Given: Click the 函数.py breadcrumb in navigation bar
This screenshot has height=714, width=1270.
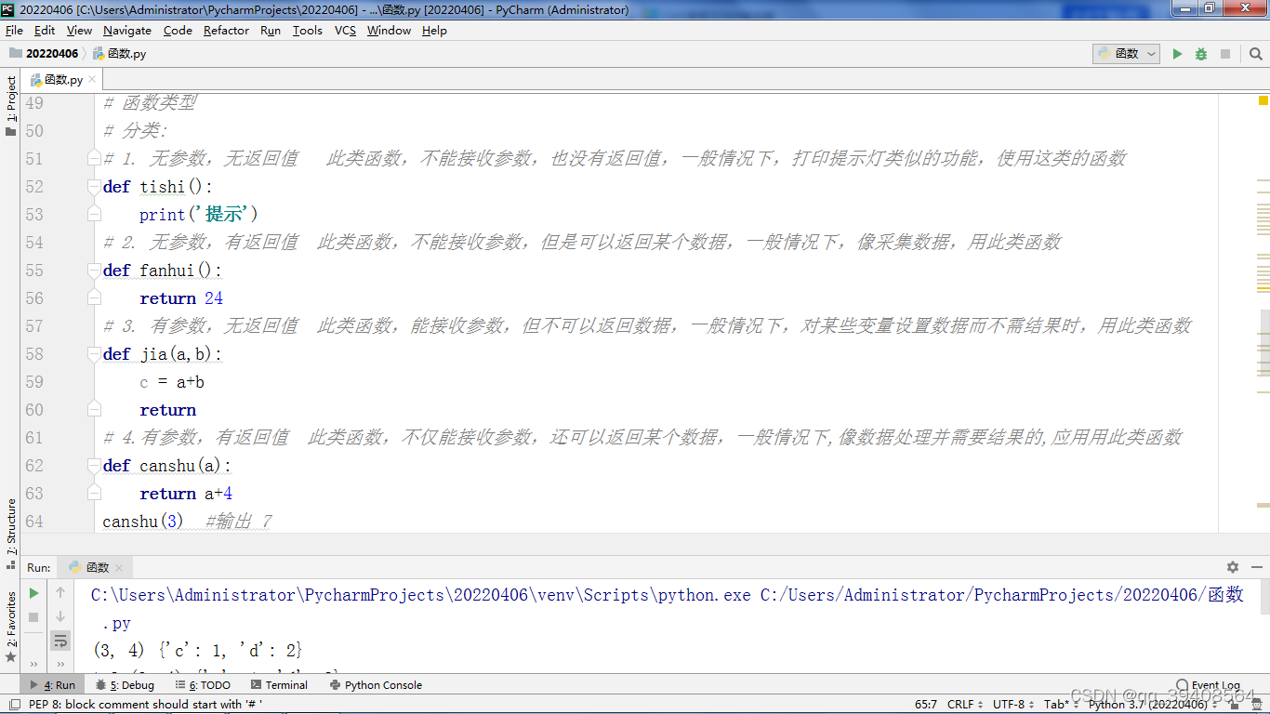Looking at the screenshot, I should (x=119, y=54).
